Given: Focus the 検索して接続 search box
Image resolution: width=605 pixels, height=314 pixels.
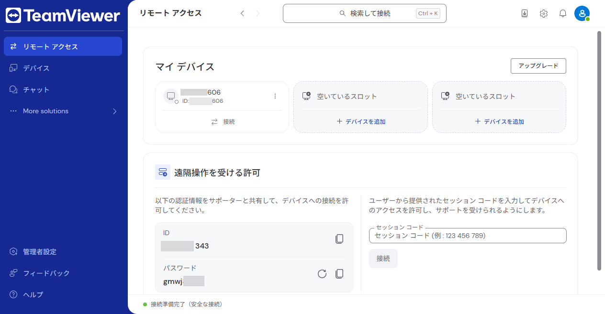Looking at the screenshot, I should click(365, 13).
